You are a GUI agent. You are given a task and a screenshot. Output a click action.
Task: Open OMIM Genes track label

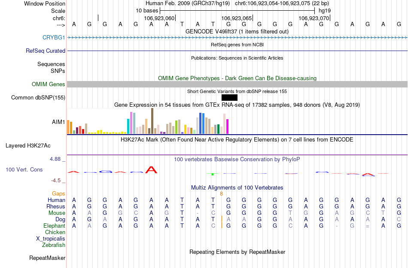point(48,84)
